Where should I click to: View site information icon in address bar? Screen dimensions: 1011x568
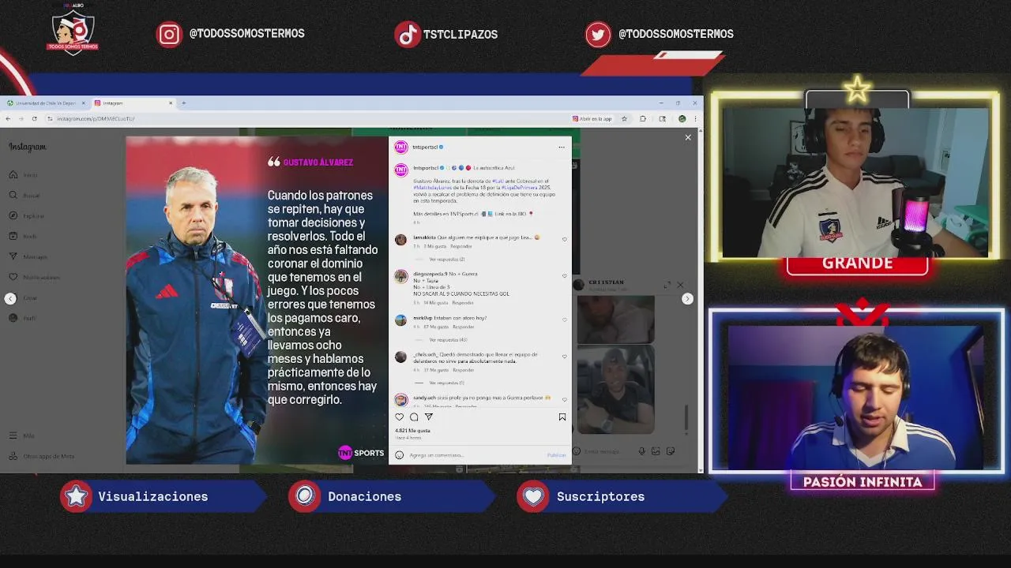click(x=50, y=118)
